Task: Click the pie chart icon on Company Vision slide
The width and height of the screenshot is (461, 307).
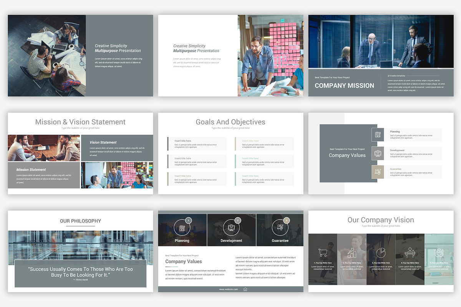Action: [x=381, y=253]
